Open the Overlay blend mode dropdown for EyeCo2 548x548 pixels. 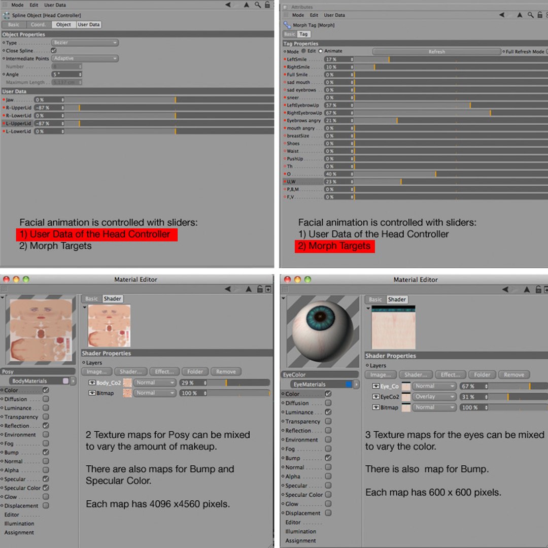coord(434,397)
